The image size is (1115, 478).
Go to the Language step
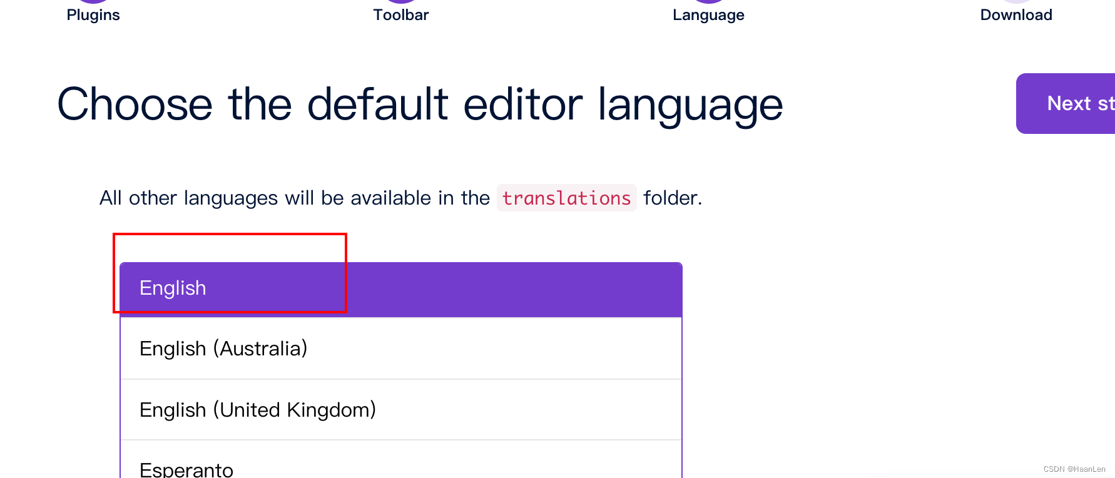(x=708, y=14)
